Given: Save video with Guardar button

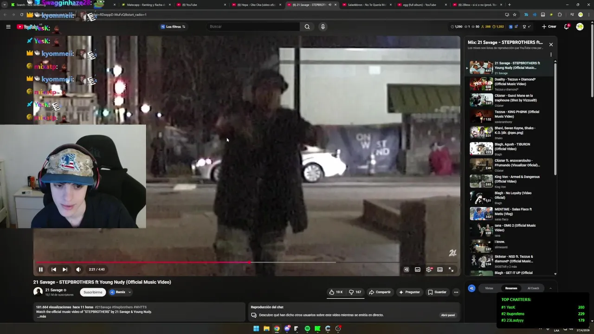Looking at the screenshot, I should tap(437, 292).
